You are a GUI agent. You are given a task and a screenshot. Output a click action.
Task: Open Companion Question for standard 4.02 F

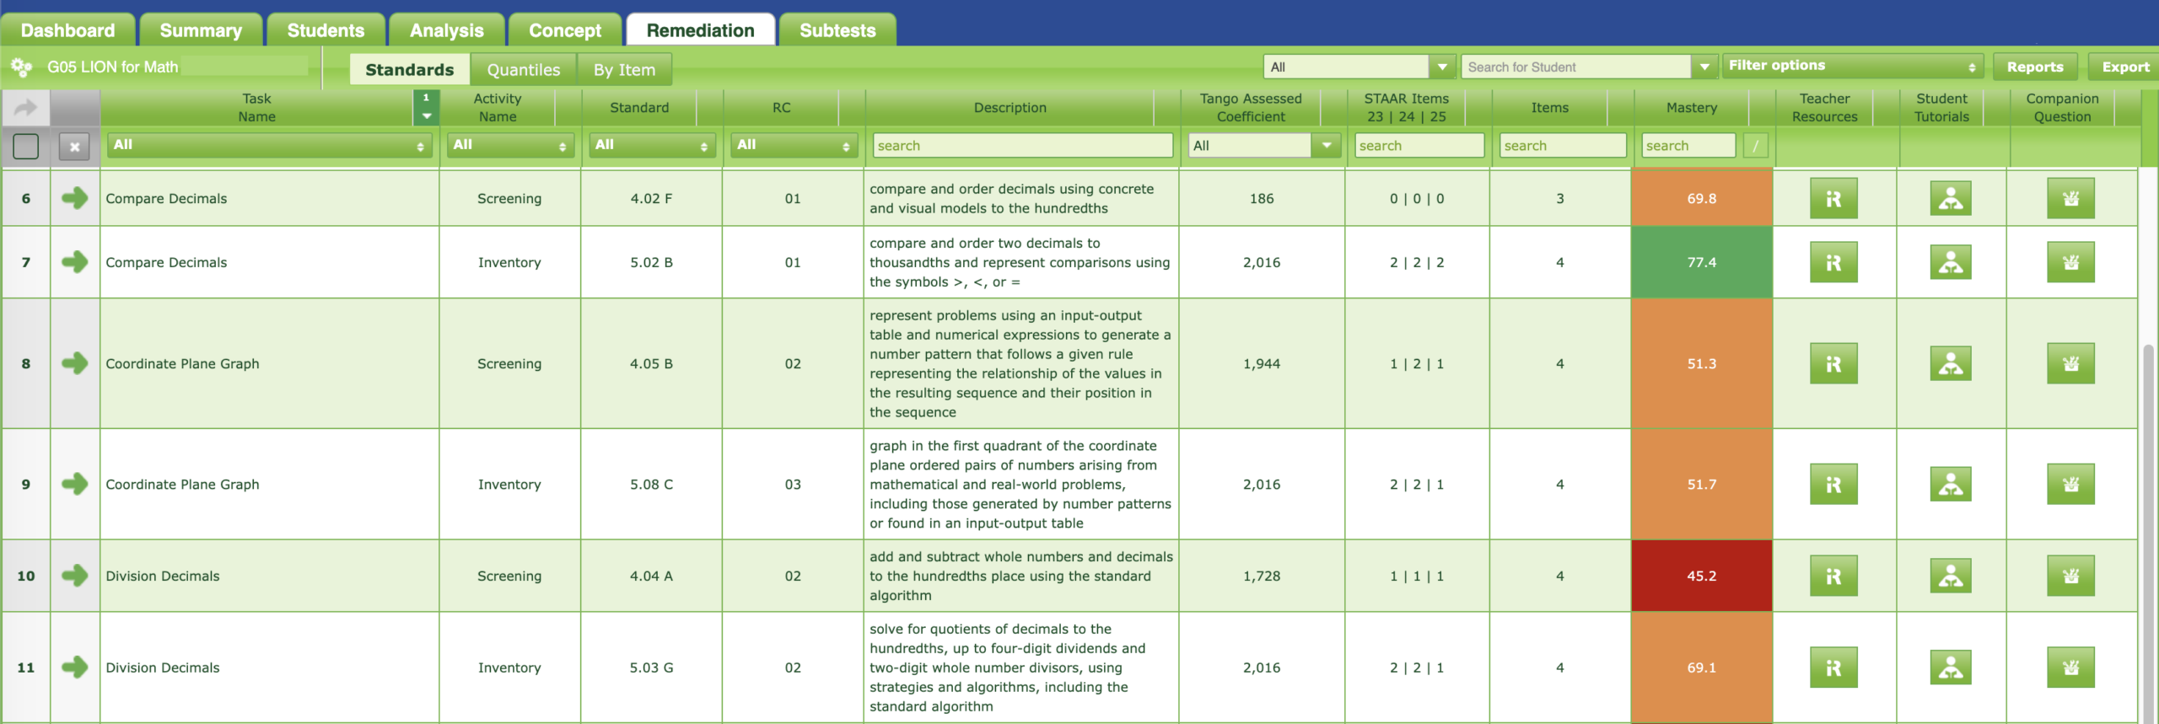point(2070,199)
